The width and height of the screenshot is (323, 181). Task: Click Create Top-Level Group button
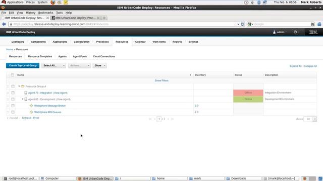pyautogui.click(x=23, y=66)
